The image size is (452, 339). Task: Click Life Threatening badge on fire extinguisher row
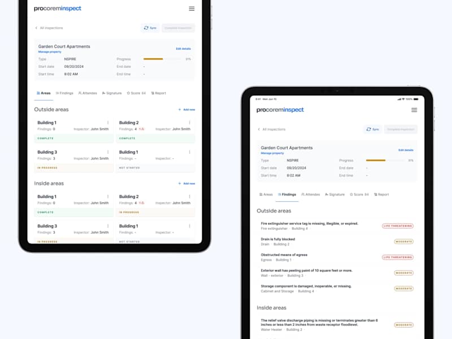[398, 225]
